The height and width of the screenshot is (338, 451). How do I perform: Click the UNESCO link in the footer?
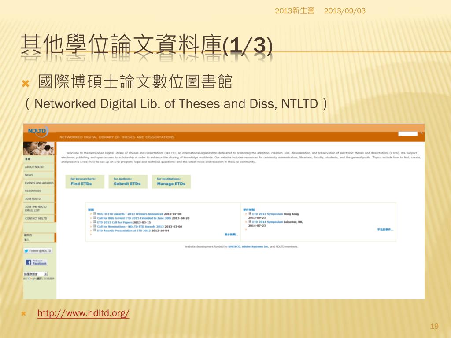[234, 246]
